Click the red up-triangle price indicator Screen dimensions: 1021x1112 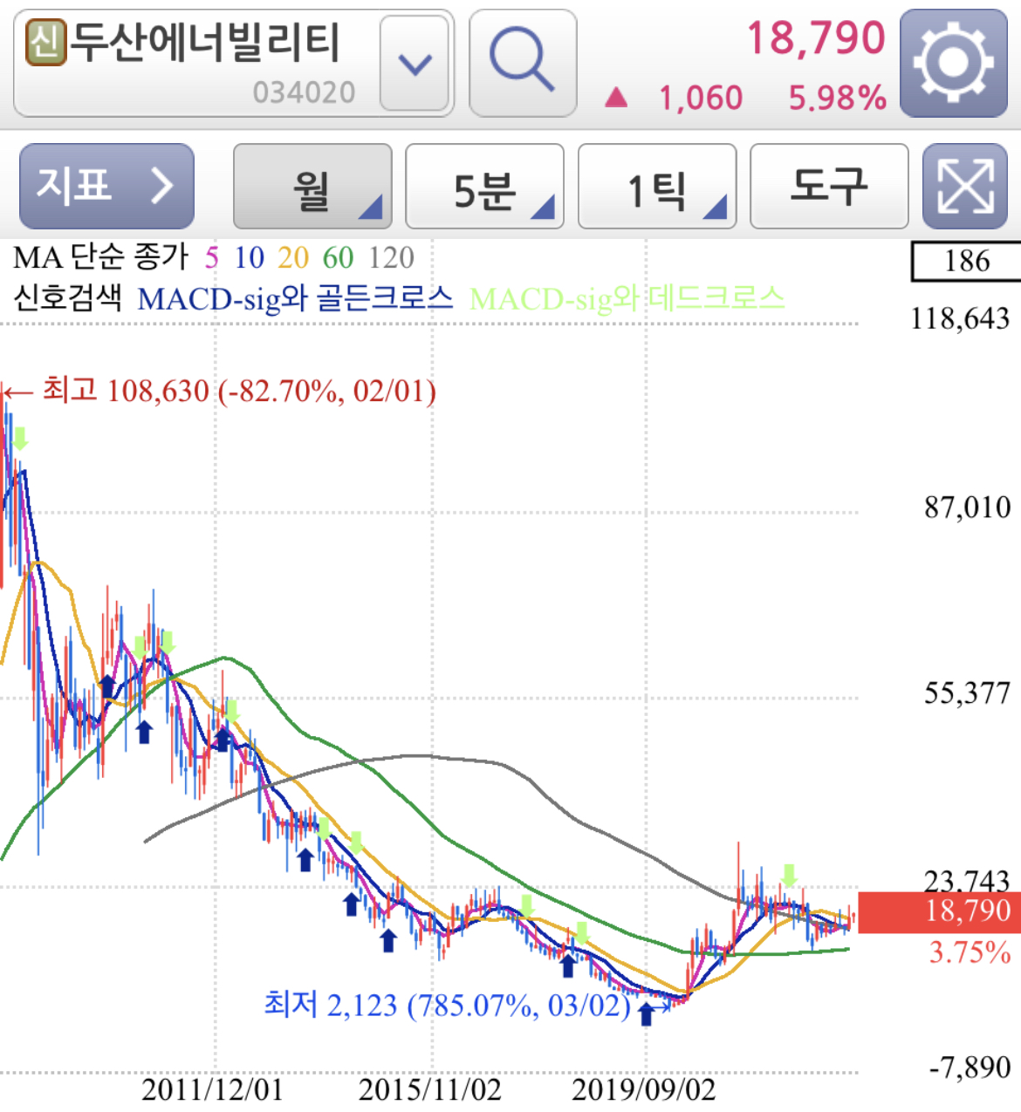pos(616,97)
